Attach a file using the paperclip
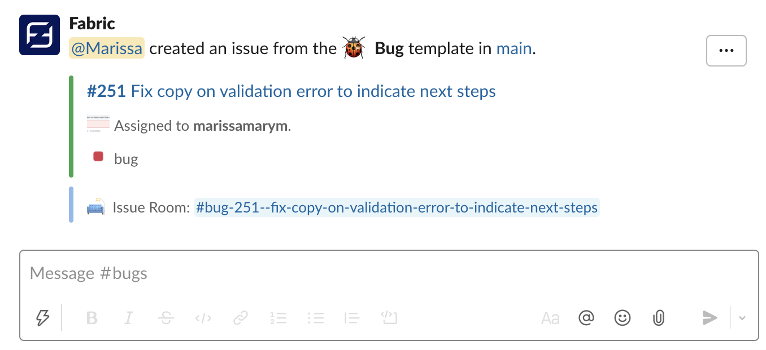This screenshot has height=350, width=766. coord(658,318)
